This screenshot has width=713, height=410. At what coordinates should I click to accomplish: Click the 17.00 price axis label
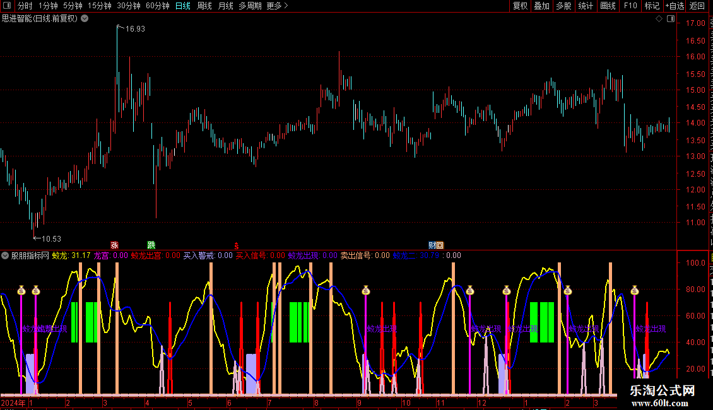point(695,23)
